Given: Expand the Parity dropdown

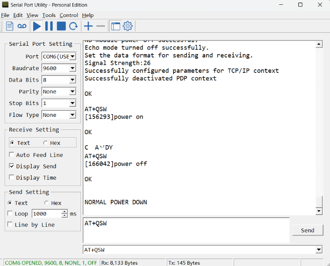Looking at the screenshot, I should [x=73, y=92].
